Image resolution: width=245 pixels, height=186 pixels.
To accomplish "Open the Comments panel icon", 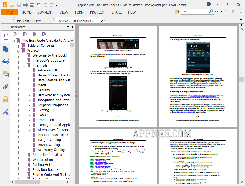I will coord(6,74).
